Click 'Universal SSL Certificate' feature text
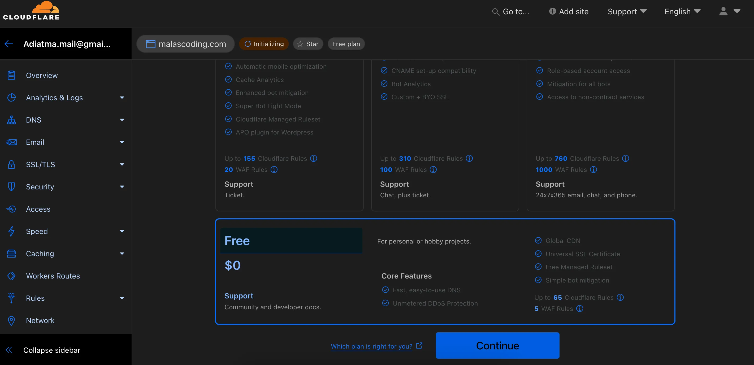This screenshot has height=365, width=754. (x=583, y=254)
